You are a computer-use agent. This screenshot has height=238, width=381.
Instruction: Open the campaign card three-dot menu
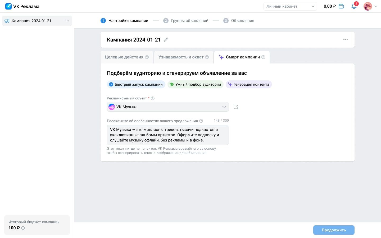click(346, 40)
